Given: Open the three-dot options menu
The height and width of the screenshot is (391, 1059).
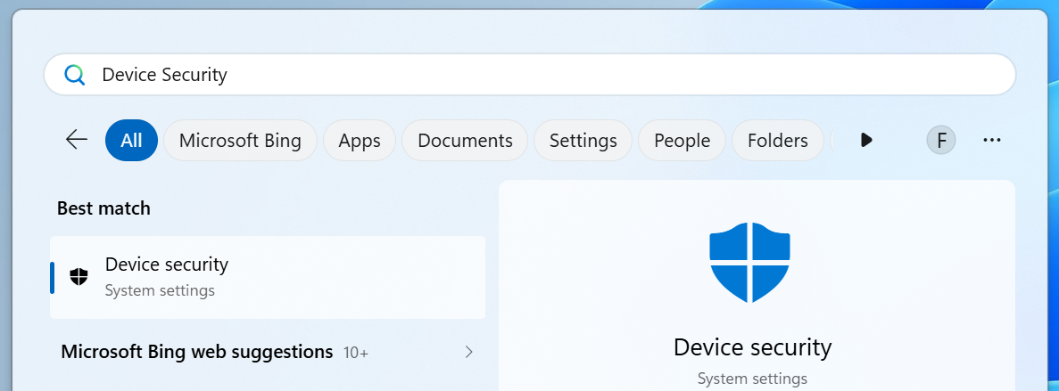Looking at the screenshot, I should pyautogui.click(x=991, y=140).
